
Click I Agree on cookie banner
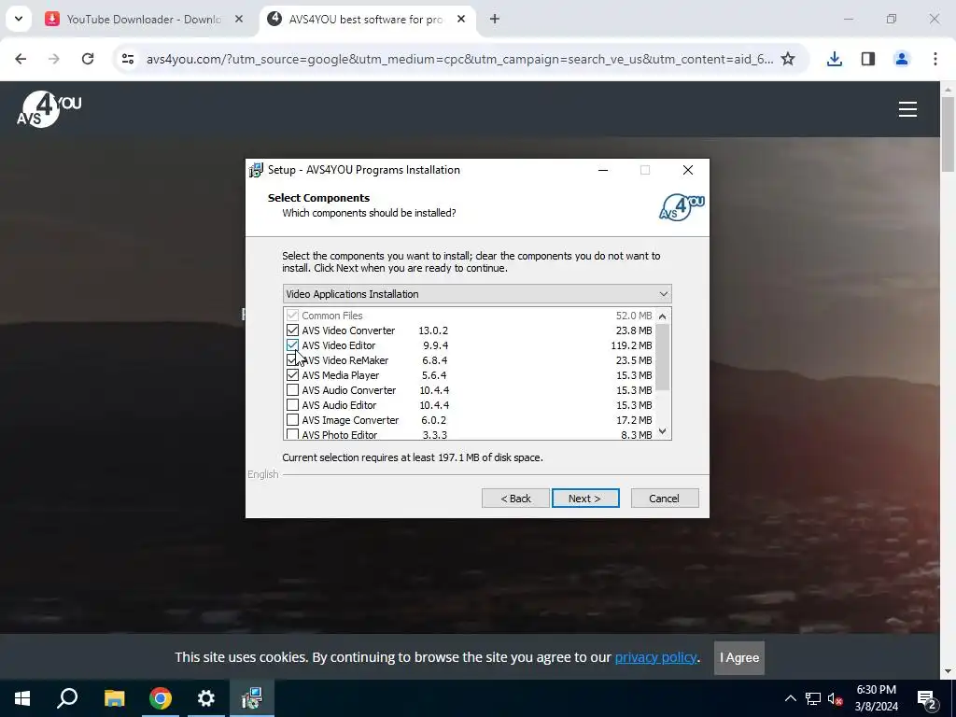(739, 658)
